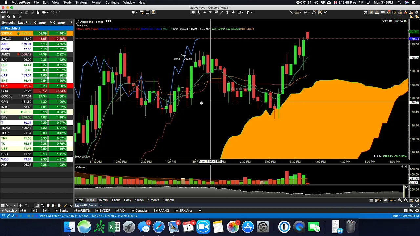Select the AMZN row in the watchlist
This screenshot has height=236, width=420.
37,54
